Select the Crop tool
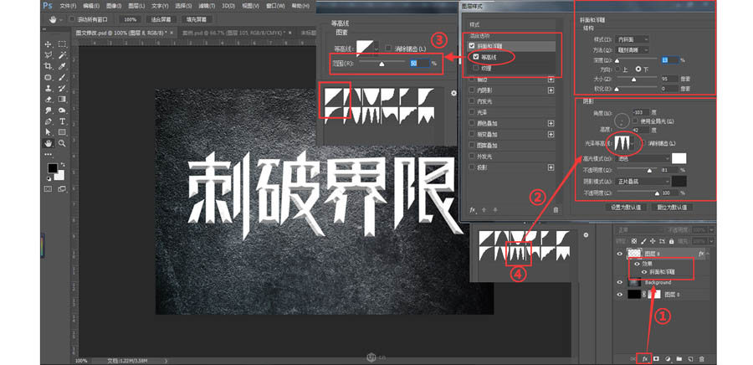753x365 pixels. [48, 66]
